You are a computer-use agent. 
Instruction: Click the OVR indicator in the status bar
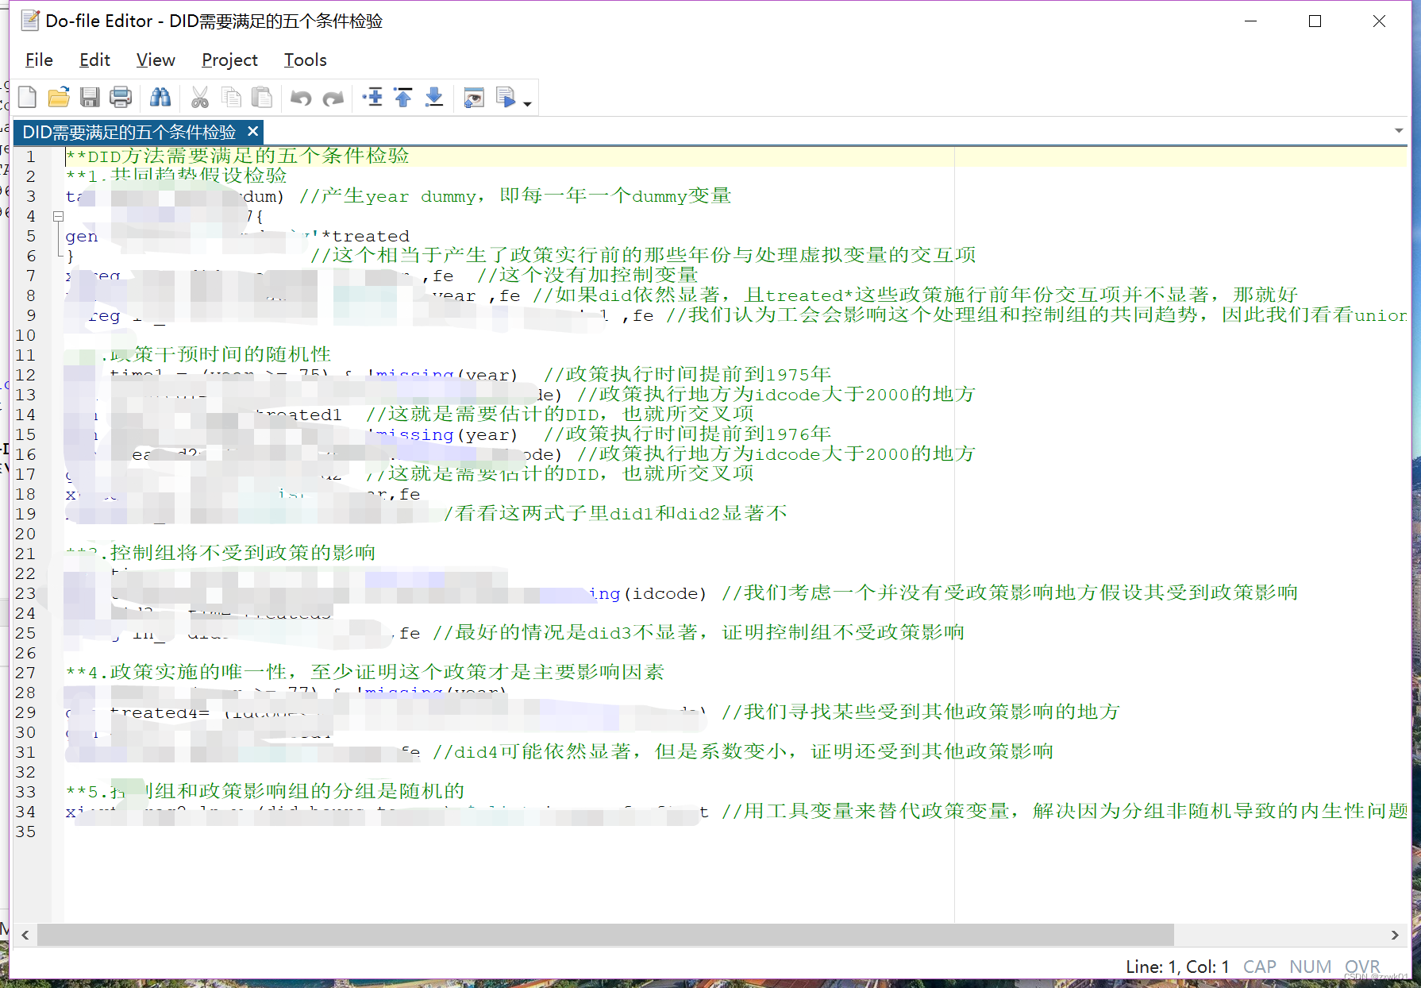click(1361, 967)
